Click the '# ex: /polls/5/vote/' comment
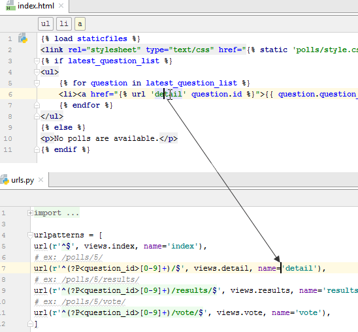Image resolution: width=358 pixels, height=332 pixels. coord(80,302)
